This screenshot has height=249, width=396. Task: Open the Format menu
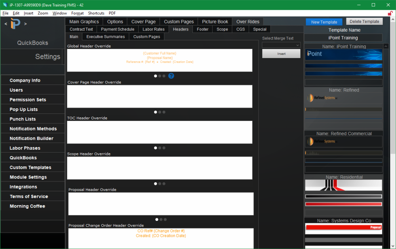77,13
